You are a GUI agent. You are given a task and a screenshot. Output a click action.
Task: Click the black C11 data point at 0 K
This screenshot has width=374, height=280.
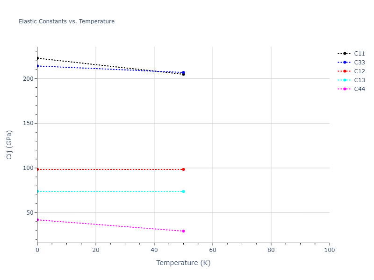pyautogui.click(x=37, y=58)
